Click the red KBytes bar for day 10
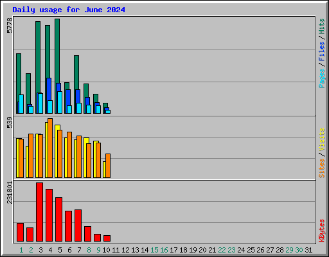329x257 pixels. 107,238
